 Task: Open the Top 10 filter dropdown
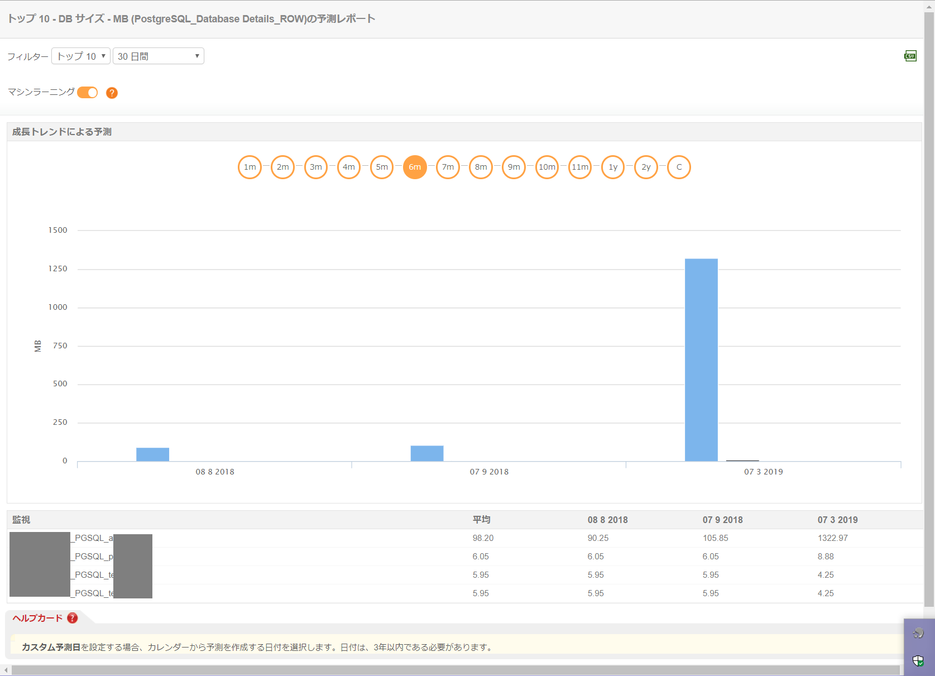[x=81, y=56]
